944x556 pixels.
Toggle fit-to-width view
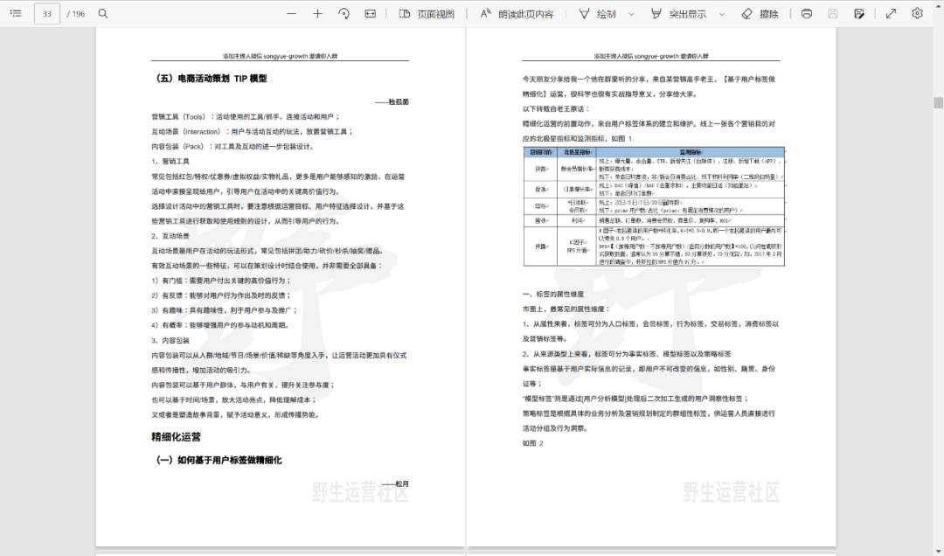pyautogui.click(x=371, y=13)
